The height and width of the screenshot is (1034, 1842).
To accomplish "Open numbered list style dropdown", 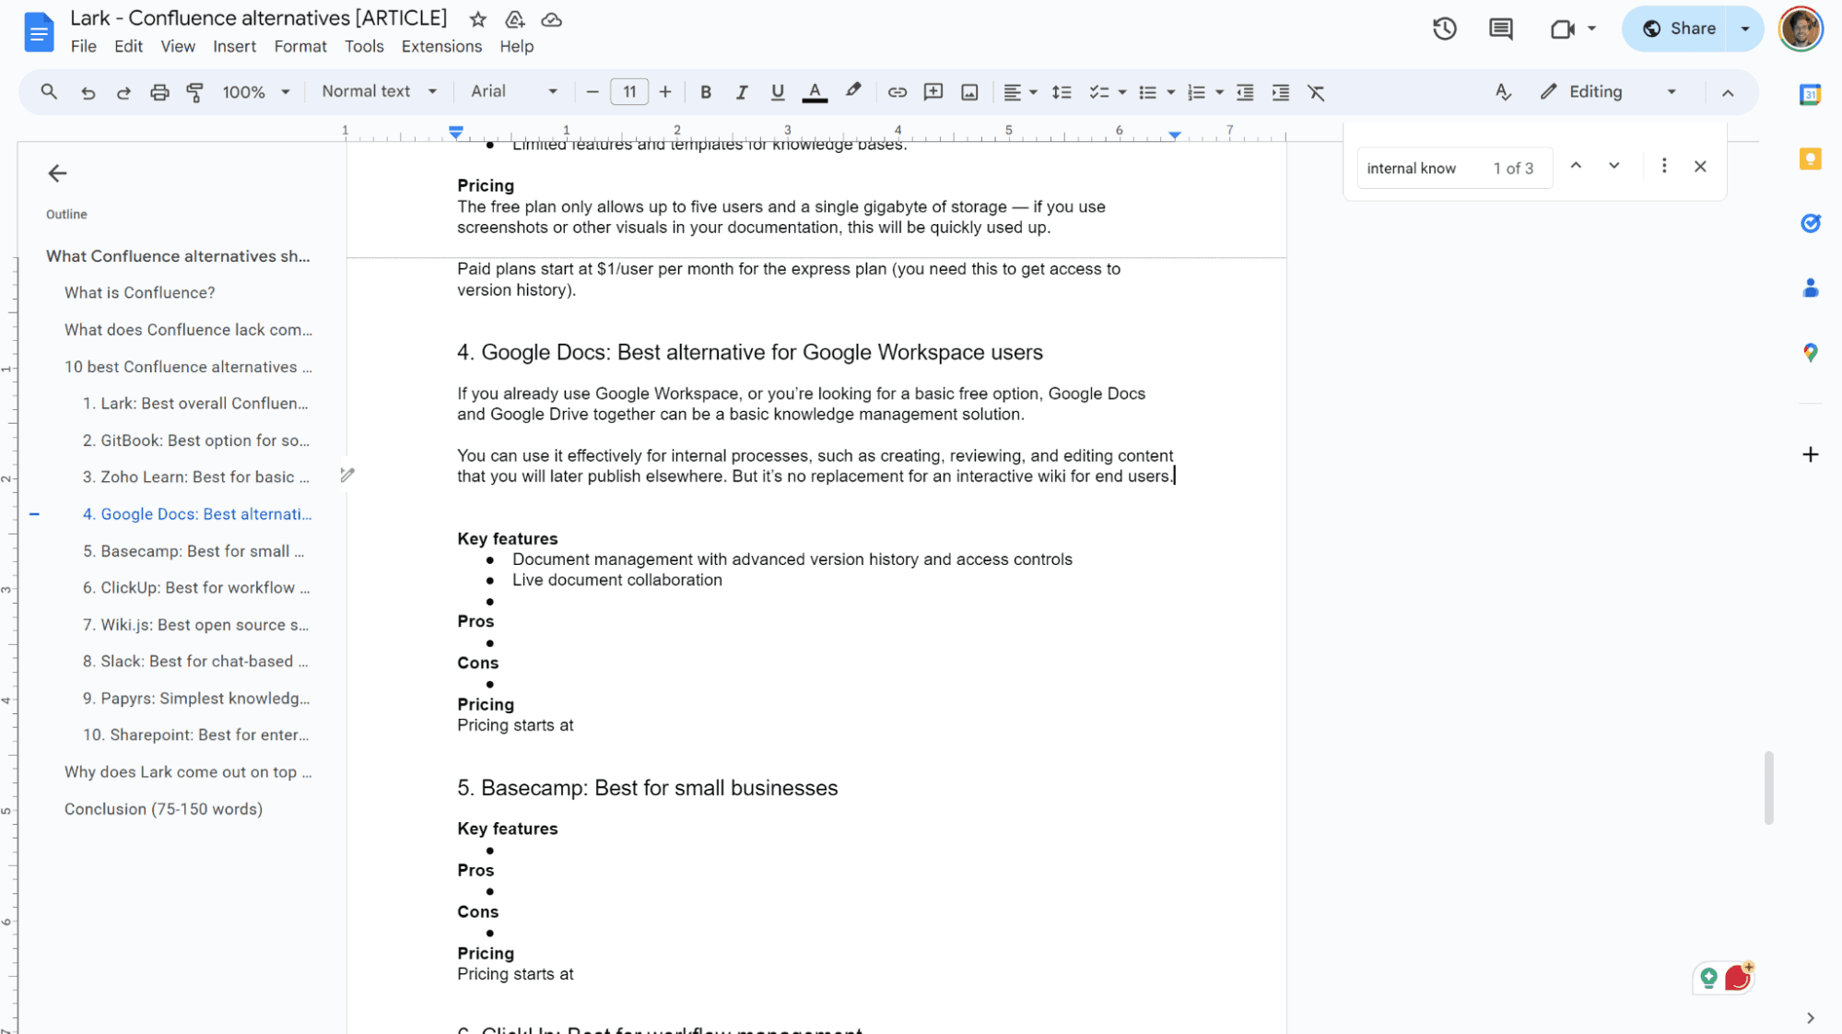I will [x=1219, y=92].
